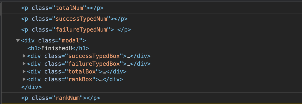Viewport: 302px width, 104px height.
Task: Expand the totalBox div arrow
Action: pyautogui.click(x=24, y=71)
